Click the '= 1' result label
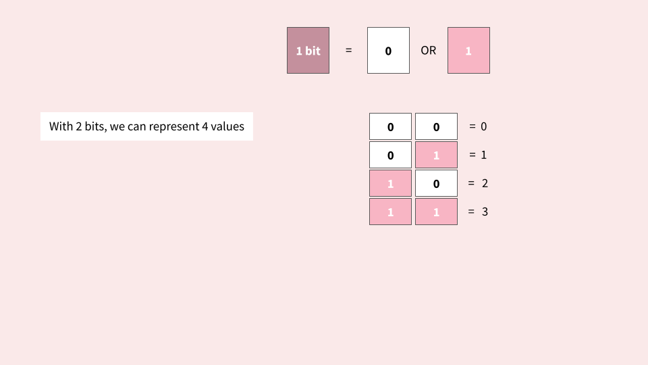The width and height of the screenshot is (648, 365). pyautogui.click(x=478, y=155)
